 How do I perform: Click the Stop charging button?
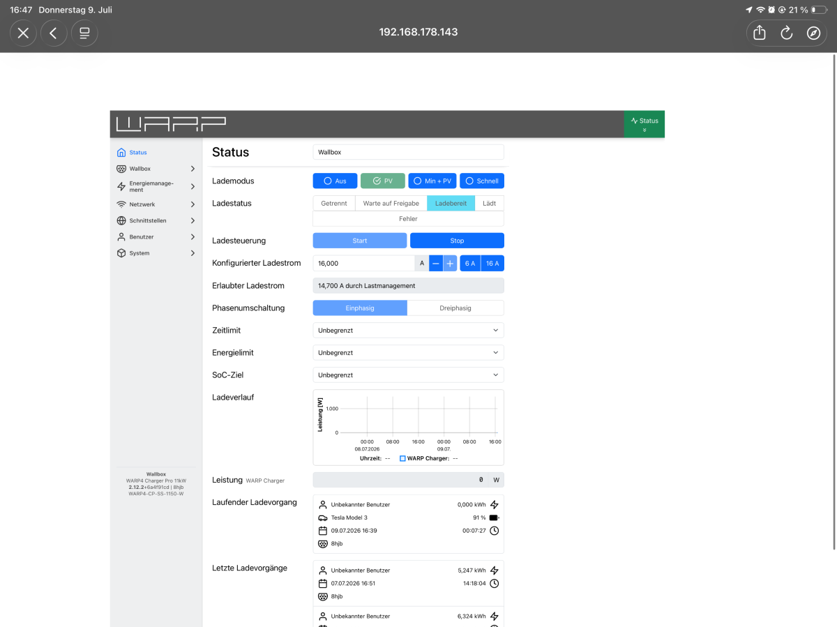[x=457, y=241]
